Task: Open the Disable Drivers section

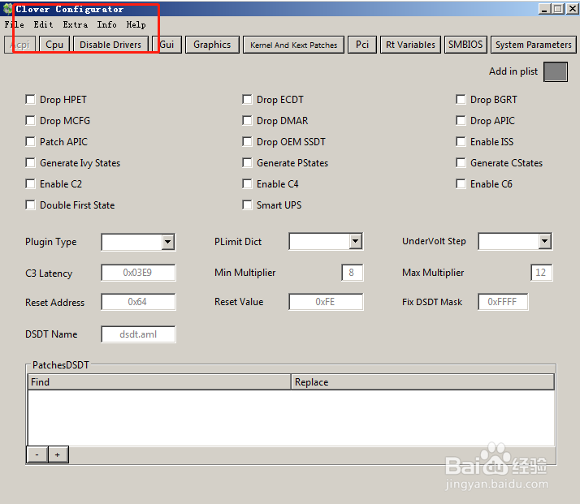Action: 110,45
